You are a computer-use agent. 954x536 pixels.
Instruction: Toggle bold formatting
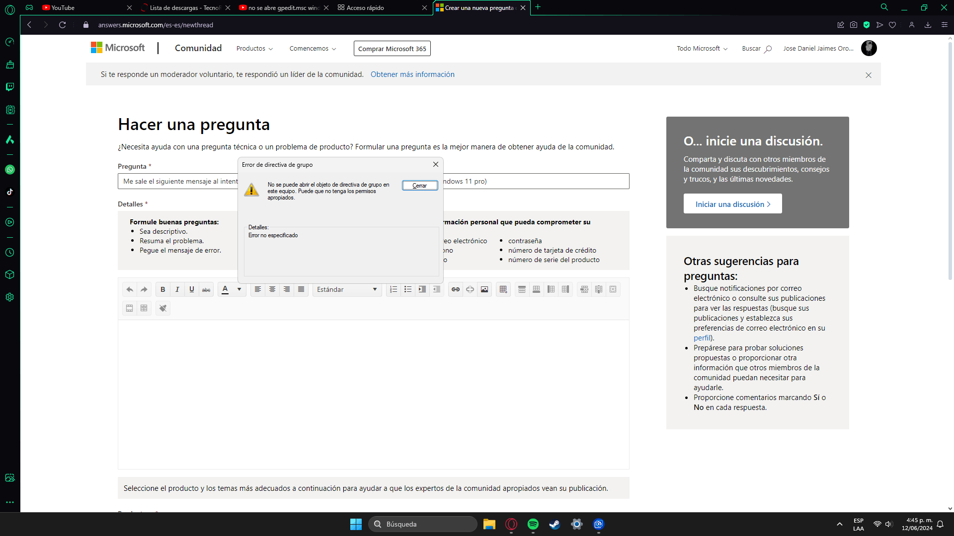162,289
